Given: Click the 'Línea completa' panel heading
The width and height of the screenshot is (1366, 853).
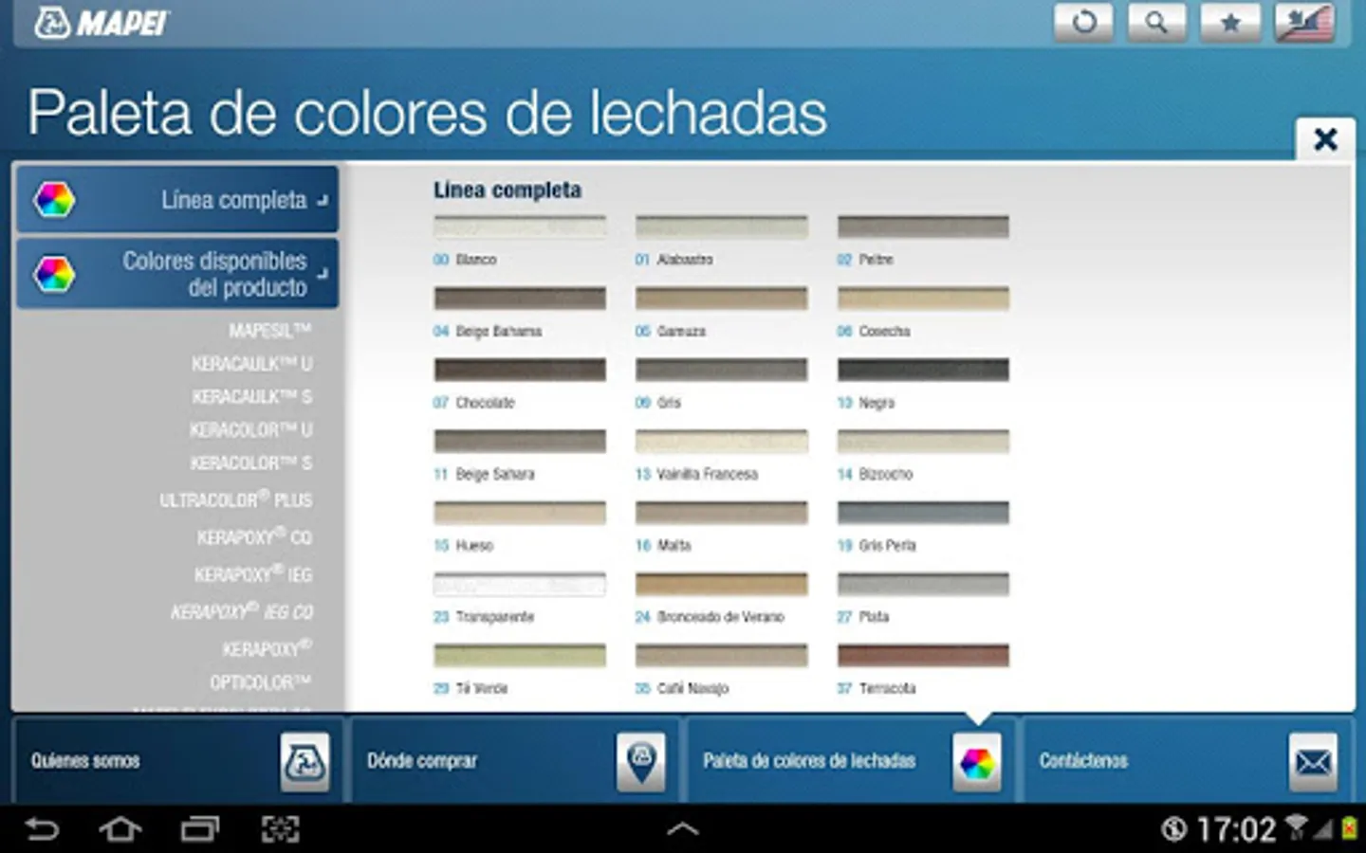Looking at the screenshot, I should click(508, 190).
